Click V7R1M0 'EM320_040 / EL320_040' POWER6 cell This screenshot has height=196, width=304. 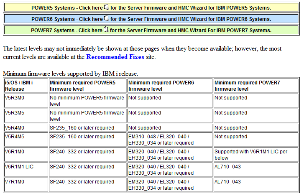coord(170,185)
